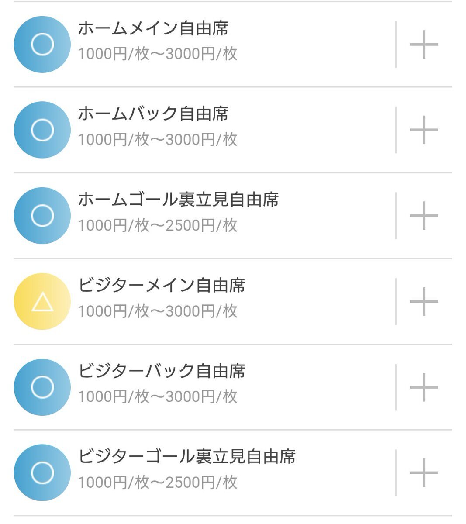
Task: Click the blue circle availability icon for ホームメイン自由席
Action: coord(42,44)
